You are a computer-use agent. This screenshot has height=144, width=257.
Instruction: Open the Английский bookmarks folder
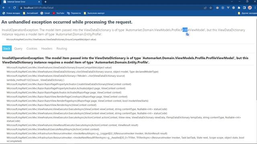tap(31, 13)
